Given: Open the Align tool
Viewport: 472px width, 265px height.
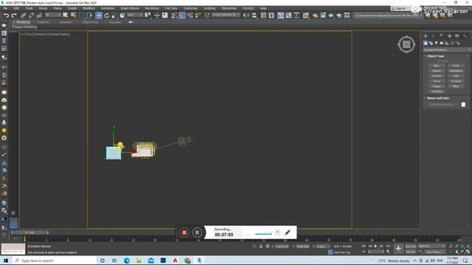Looking at the screenshot, I should tap(254, 15).
